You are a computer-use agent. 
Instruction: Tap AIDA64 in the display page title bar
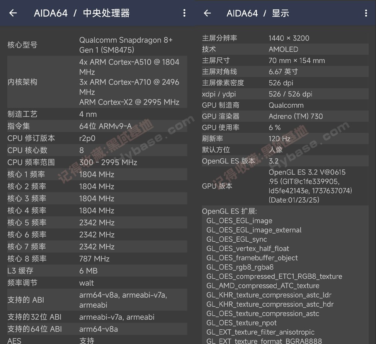242,13
